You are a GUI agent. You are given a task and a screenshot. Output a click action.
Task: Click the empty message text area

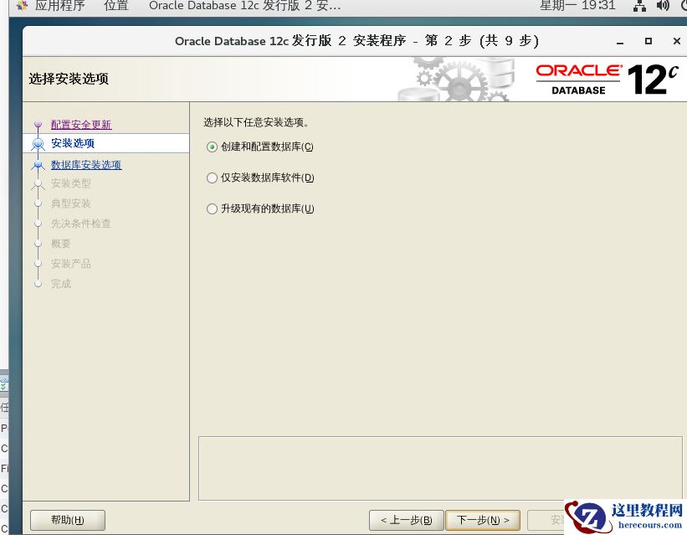tap(440, 468)
